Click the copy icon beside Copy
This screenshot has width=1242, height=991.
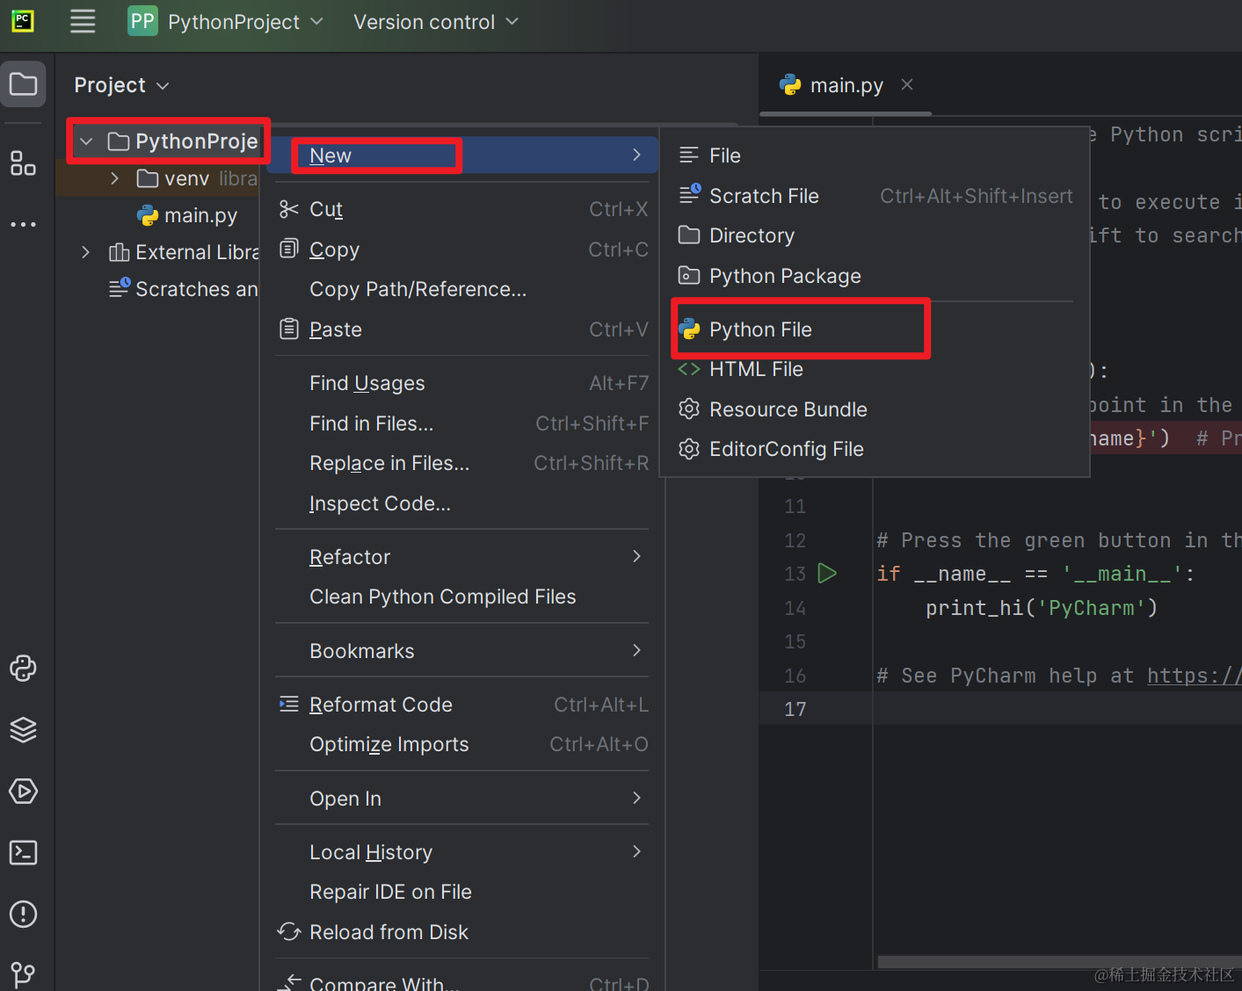(x=289, y=250)
